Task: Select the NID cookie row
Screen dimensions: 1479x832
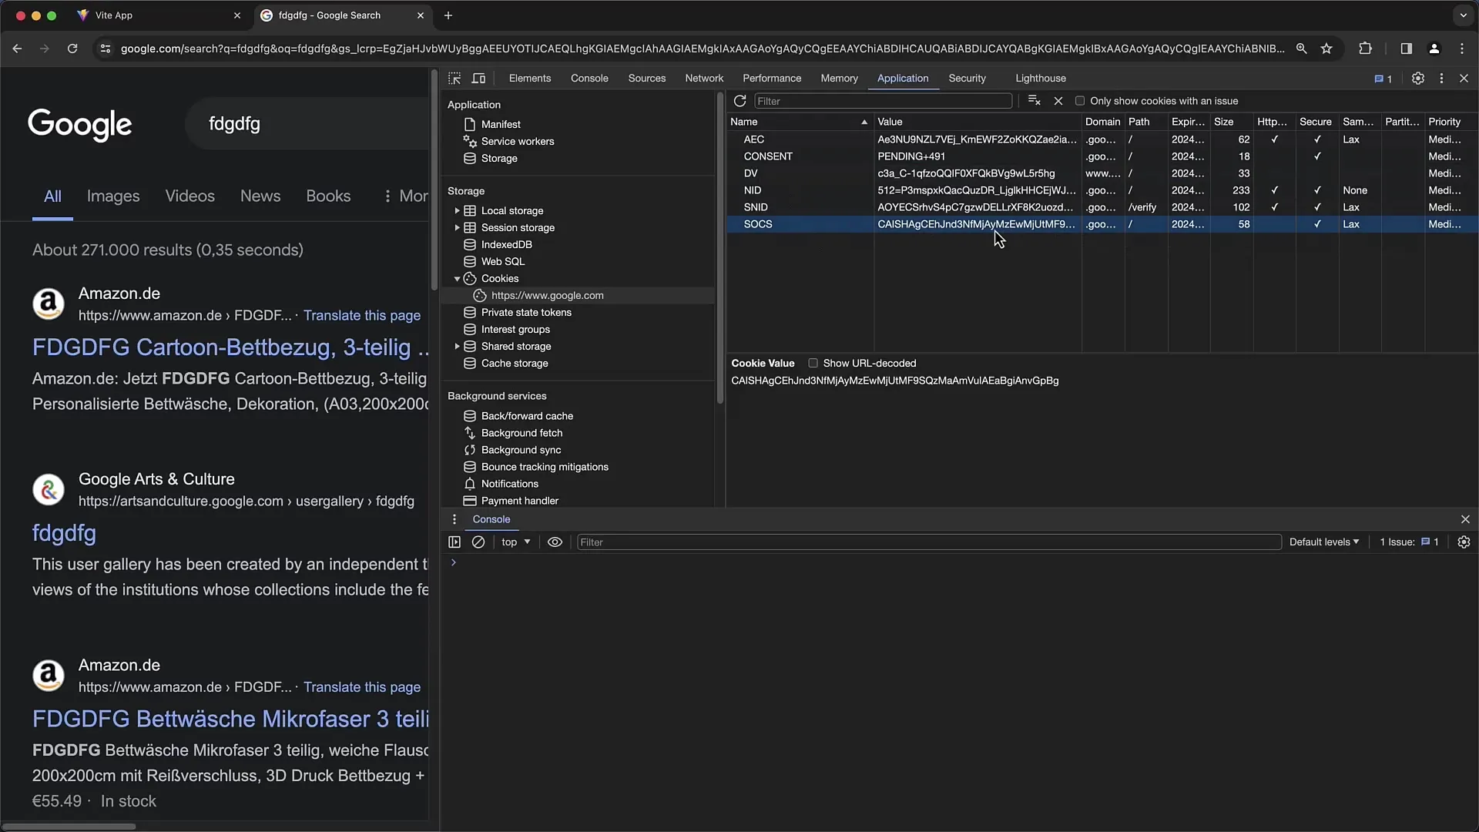Action: point(1102,190)
